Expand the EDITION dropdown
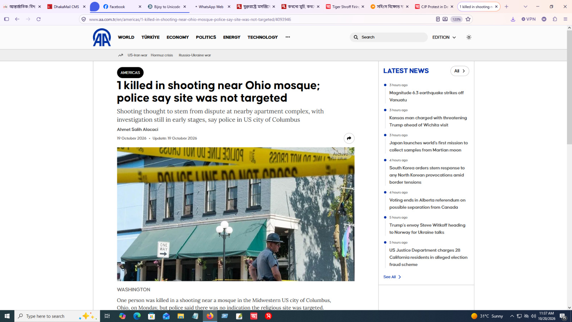This screenshot has height=322, width=572. coord(444,37)
